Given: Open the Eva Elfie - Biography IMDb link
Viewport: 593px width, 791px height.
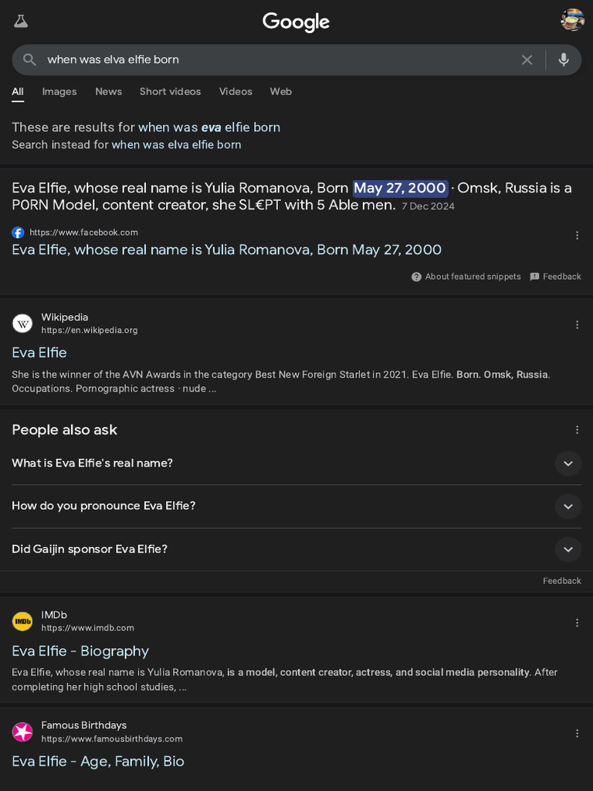Looking at the screenshot, I should [80, 650].
